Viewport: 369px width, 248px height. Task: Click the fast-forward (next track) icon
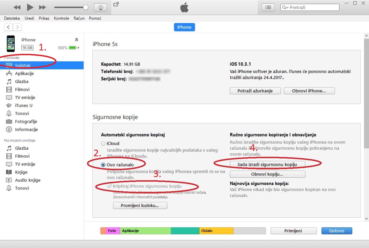click(x=43, y=7)
